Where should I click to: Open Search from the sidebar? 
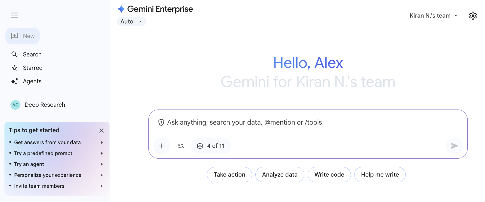click(26, 54)
